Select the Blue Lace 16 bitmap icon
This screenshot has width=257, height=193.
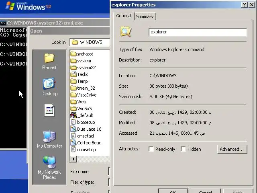[x=73, y=129]
